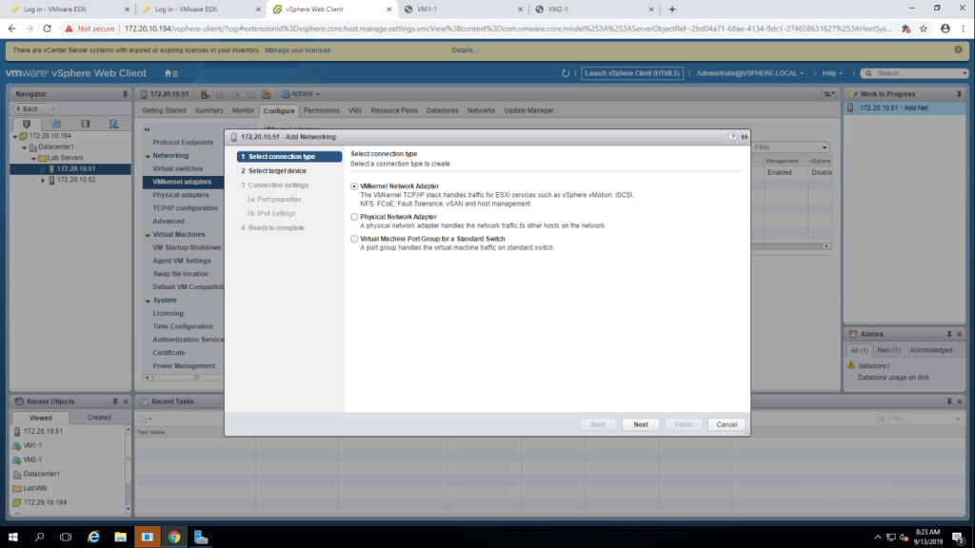Switch to VMs and Templates navigator icon
Screen dimensions: 975x548
coord(56,124)
